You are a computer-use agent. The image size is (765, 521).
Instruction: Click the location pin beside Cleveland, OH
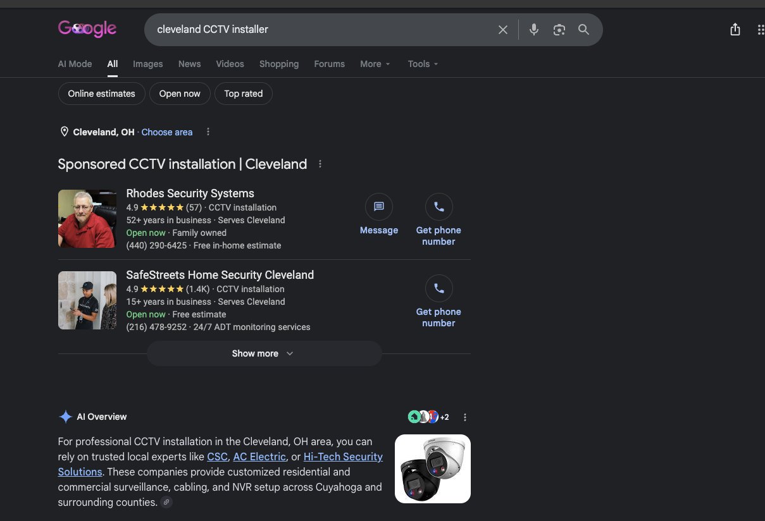tap(64, 132)
